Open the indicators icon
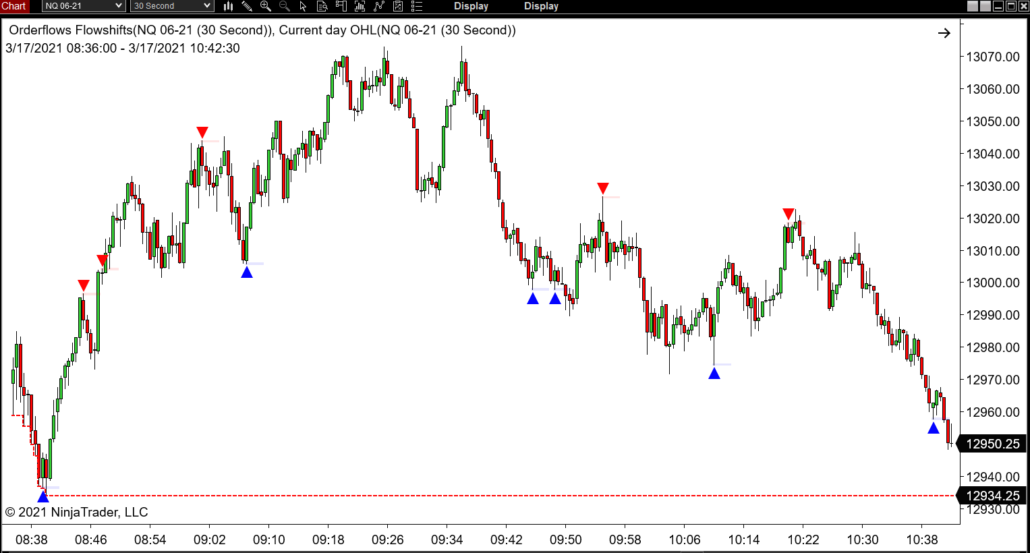The height and width of the screenshot is (553, 1030). [379, 6]
